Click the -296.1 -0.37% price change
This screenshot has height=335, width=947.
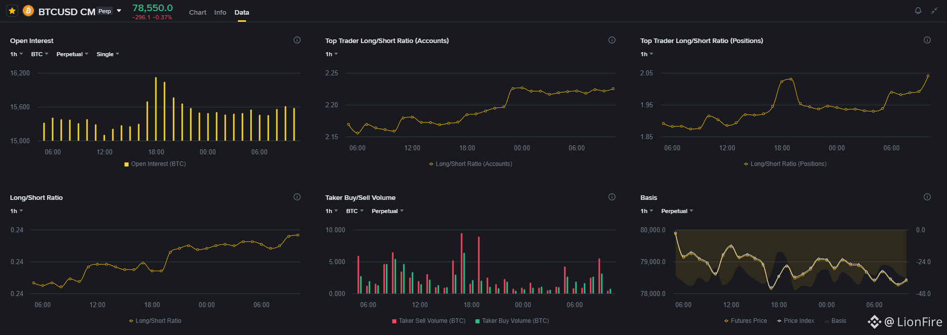[152, 17]
